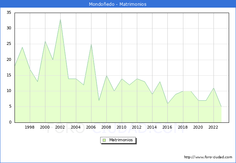
Task: Click the 2012 x-axis label
Action: 137,127
